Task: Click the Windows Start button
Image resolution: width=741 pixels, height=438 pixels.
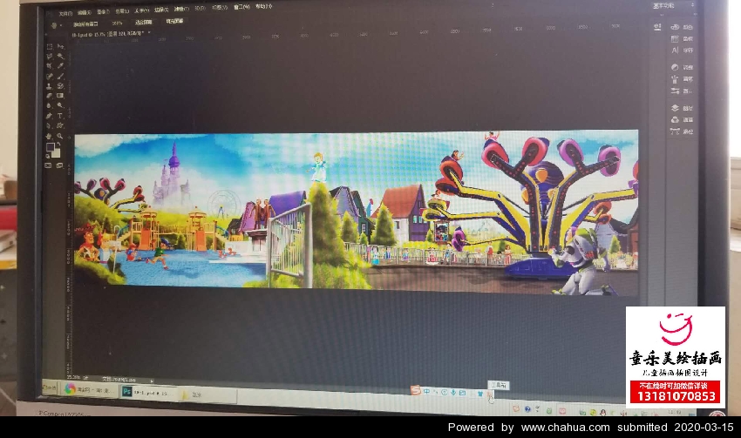Action: pyautogui.click(x=49, y=388)
